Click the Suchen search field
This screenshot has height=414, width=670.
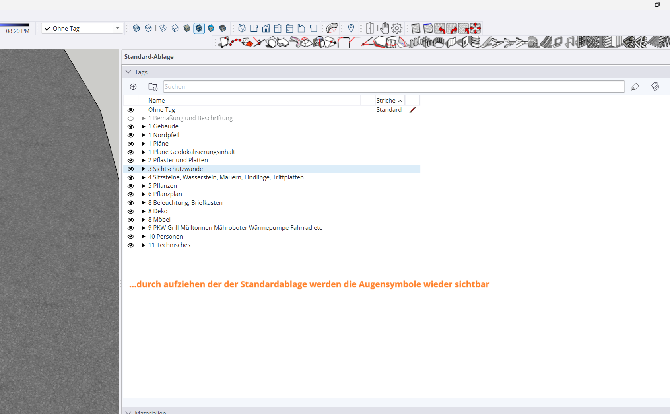tap(393, 87)
